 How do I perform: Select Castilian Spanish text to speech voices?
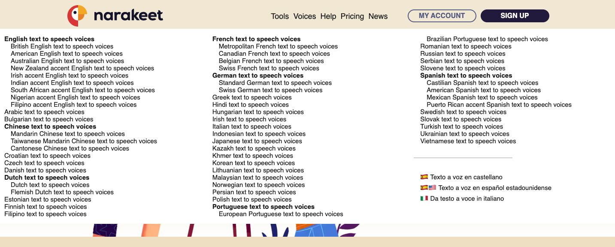[482, 82]
